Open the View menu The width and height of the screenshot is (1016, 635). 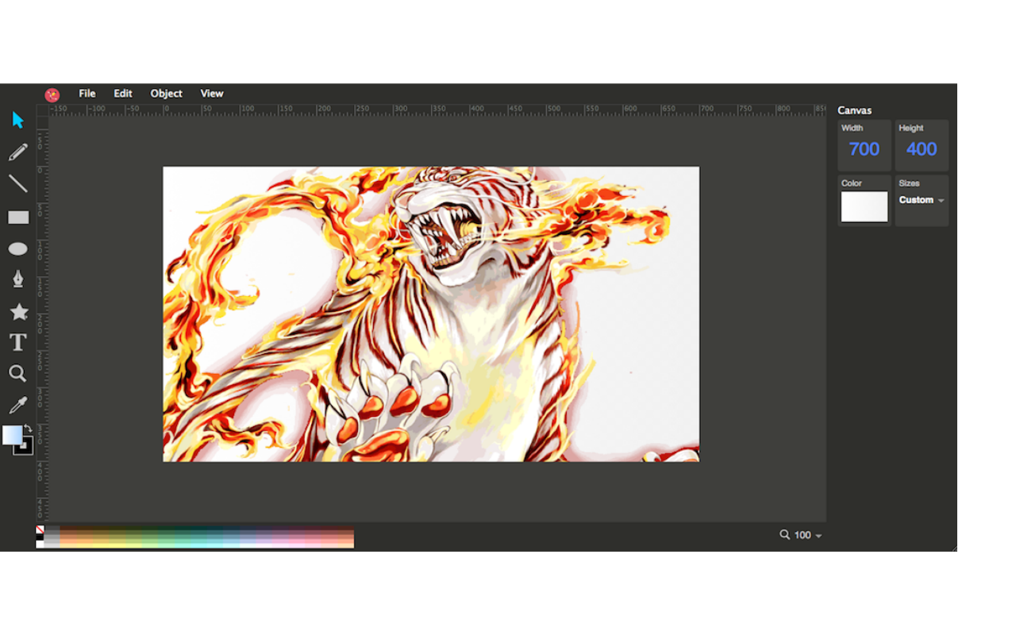pos(212,94)
